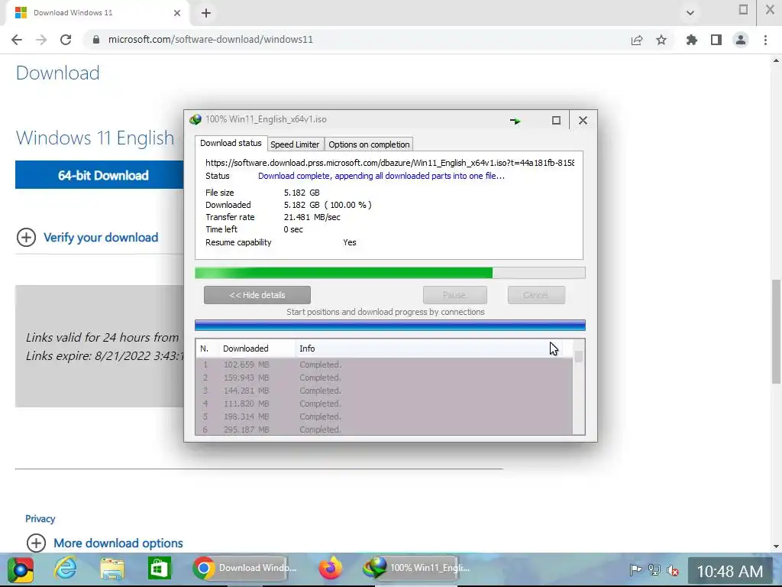This screenshot has height=587, width=782.
Task: Select connection row 111.820 MB
Action: click(384, 404)
